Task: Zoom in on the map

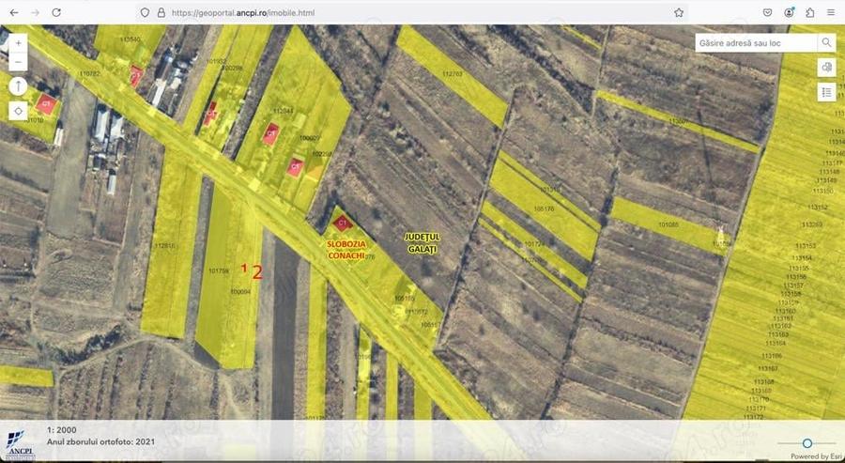Action: pyautogui.click(x=19, y=43)
